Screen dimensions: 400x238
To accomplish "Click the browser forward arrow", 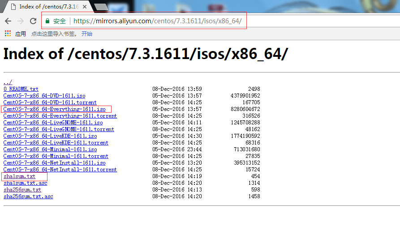I will pyautogui.click(x=21, y=21).
